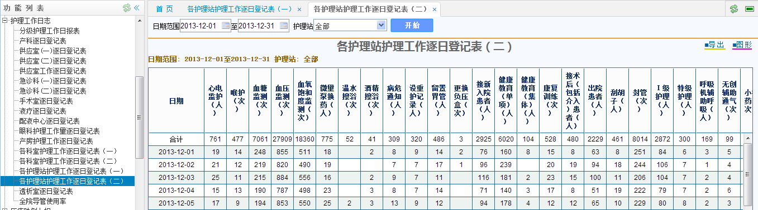Open 产科逐日登记表 in the tree
Image resolution: width=758 pixels, height=210 pixels.
pos(42,41)
